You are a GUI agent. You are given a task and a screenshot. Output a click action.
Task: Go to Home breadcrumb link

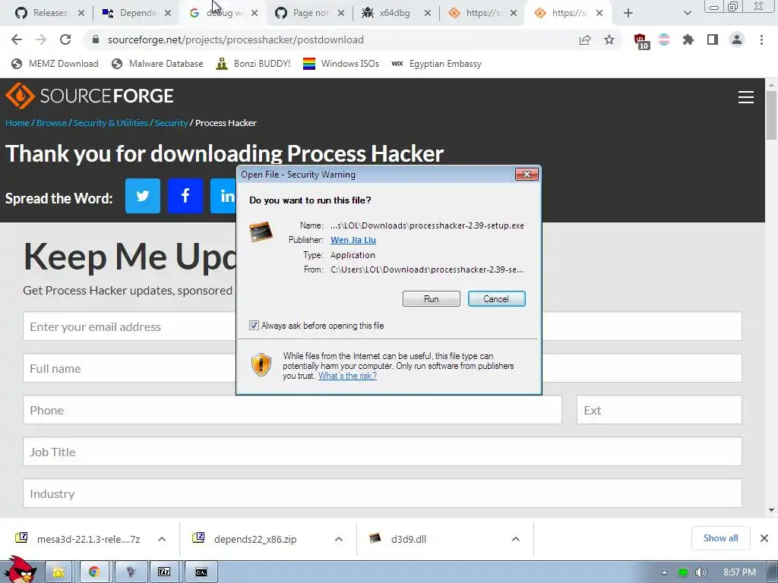click(17, 123)
